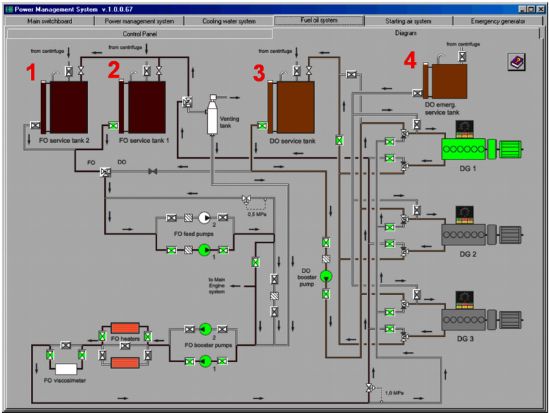Click FO feed pump 1 symbol

point(205,250)
